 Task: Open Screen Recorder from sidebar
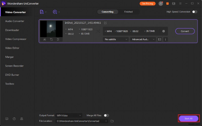pos(14,66)
